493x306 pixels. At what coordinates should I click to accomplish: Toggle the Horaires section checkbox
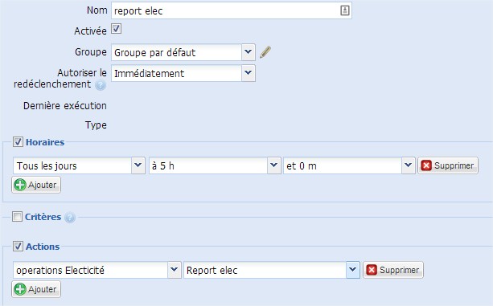[x=18, y=142]
